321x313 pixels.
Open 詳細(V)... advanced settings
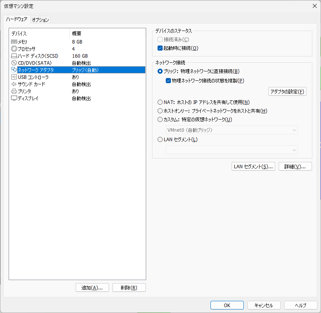tap(295, 167)
